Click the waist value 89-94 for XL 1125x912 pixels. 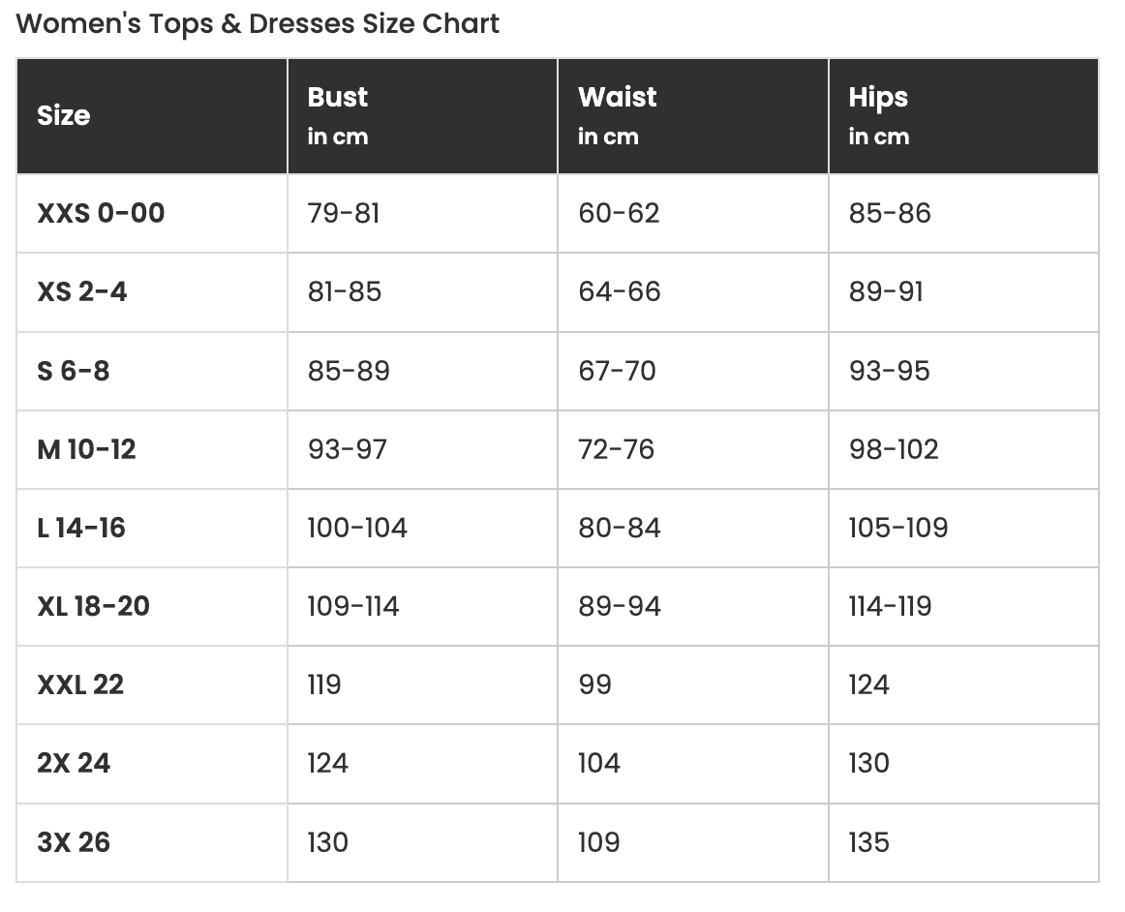pyautogui.click(x=620, y=606)
